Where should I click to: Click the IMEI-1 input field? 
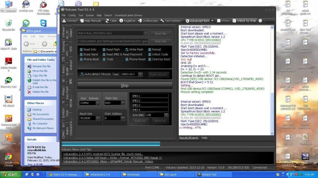point(150,96)
